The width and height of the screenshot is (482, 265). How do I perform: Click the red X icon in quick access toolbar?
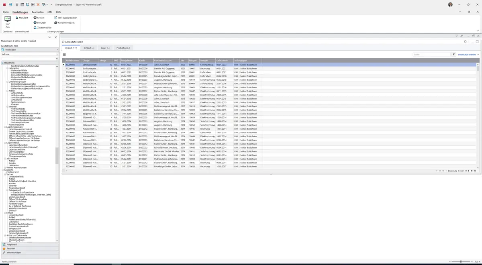coord(38,4)
